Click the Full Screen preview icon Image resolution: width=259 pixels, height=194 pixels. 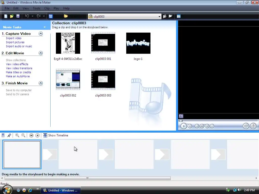tap(181, 116)
